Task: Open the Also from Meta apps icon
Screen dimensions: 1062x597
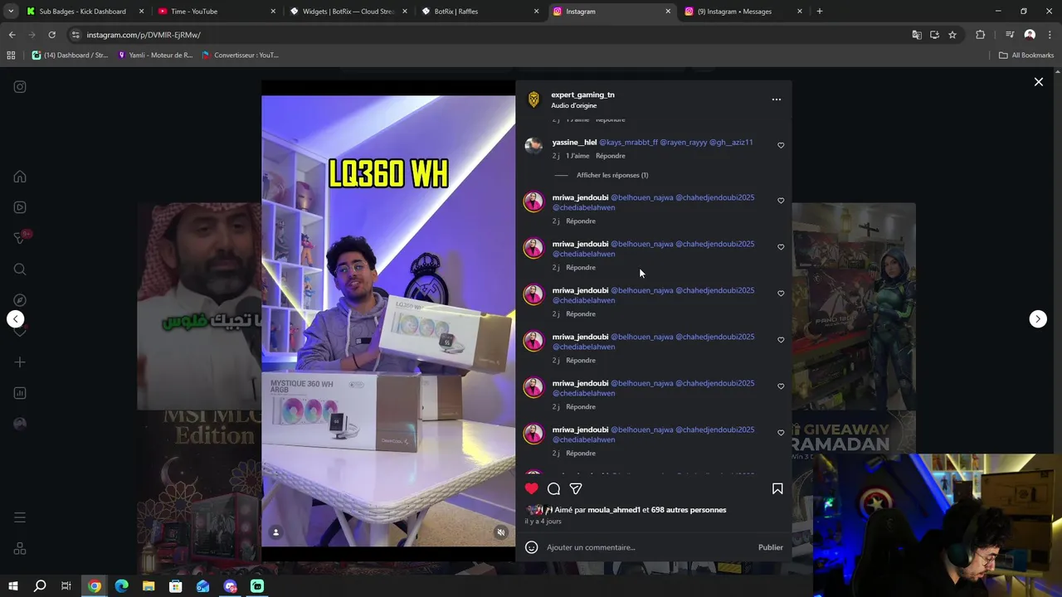Action: click(x=20, y=549)
